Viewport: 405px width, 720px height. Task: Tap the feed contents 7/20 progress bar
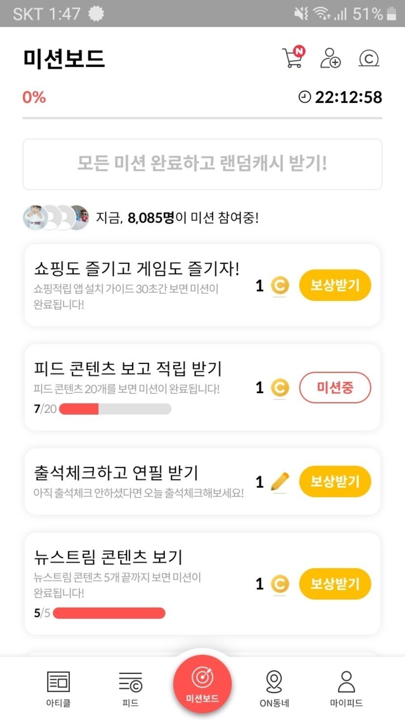tap(115, 409)
